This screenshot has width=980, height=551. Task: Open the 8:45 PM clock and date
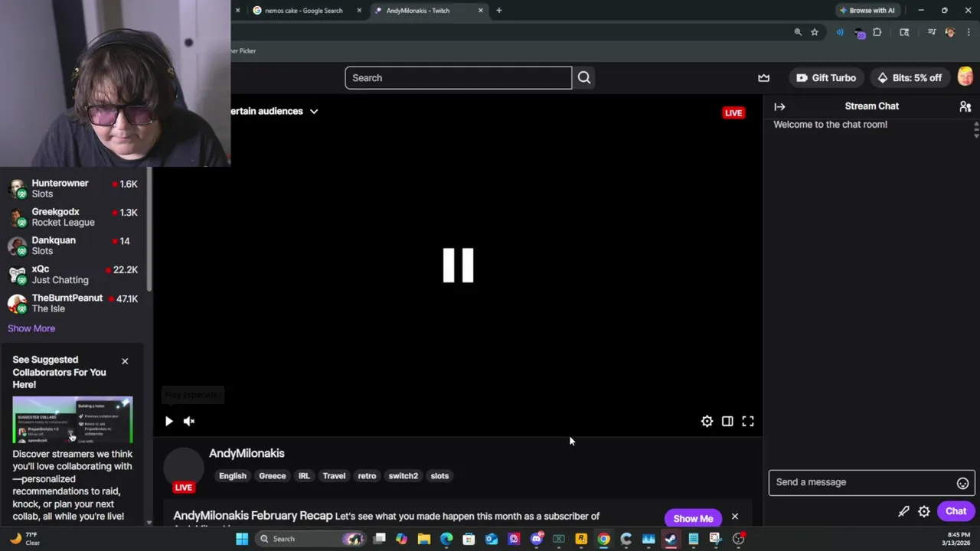959,539
